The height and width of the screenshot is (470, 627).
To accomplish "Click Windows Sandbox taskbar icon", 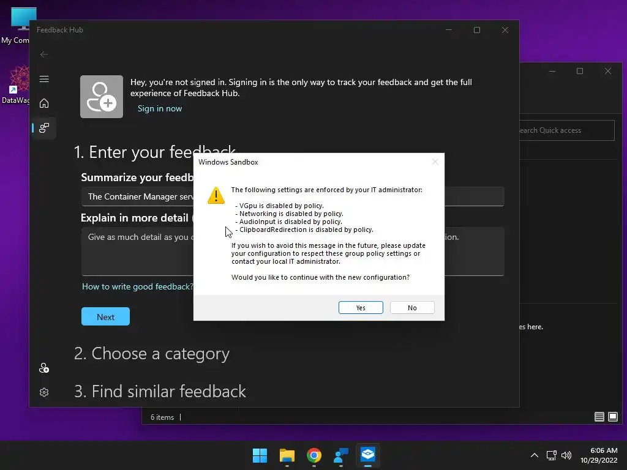I will tap(368, 455).
